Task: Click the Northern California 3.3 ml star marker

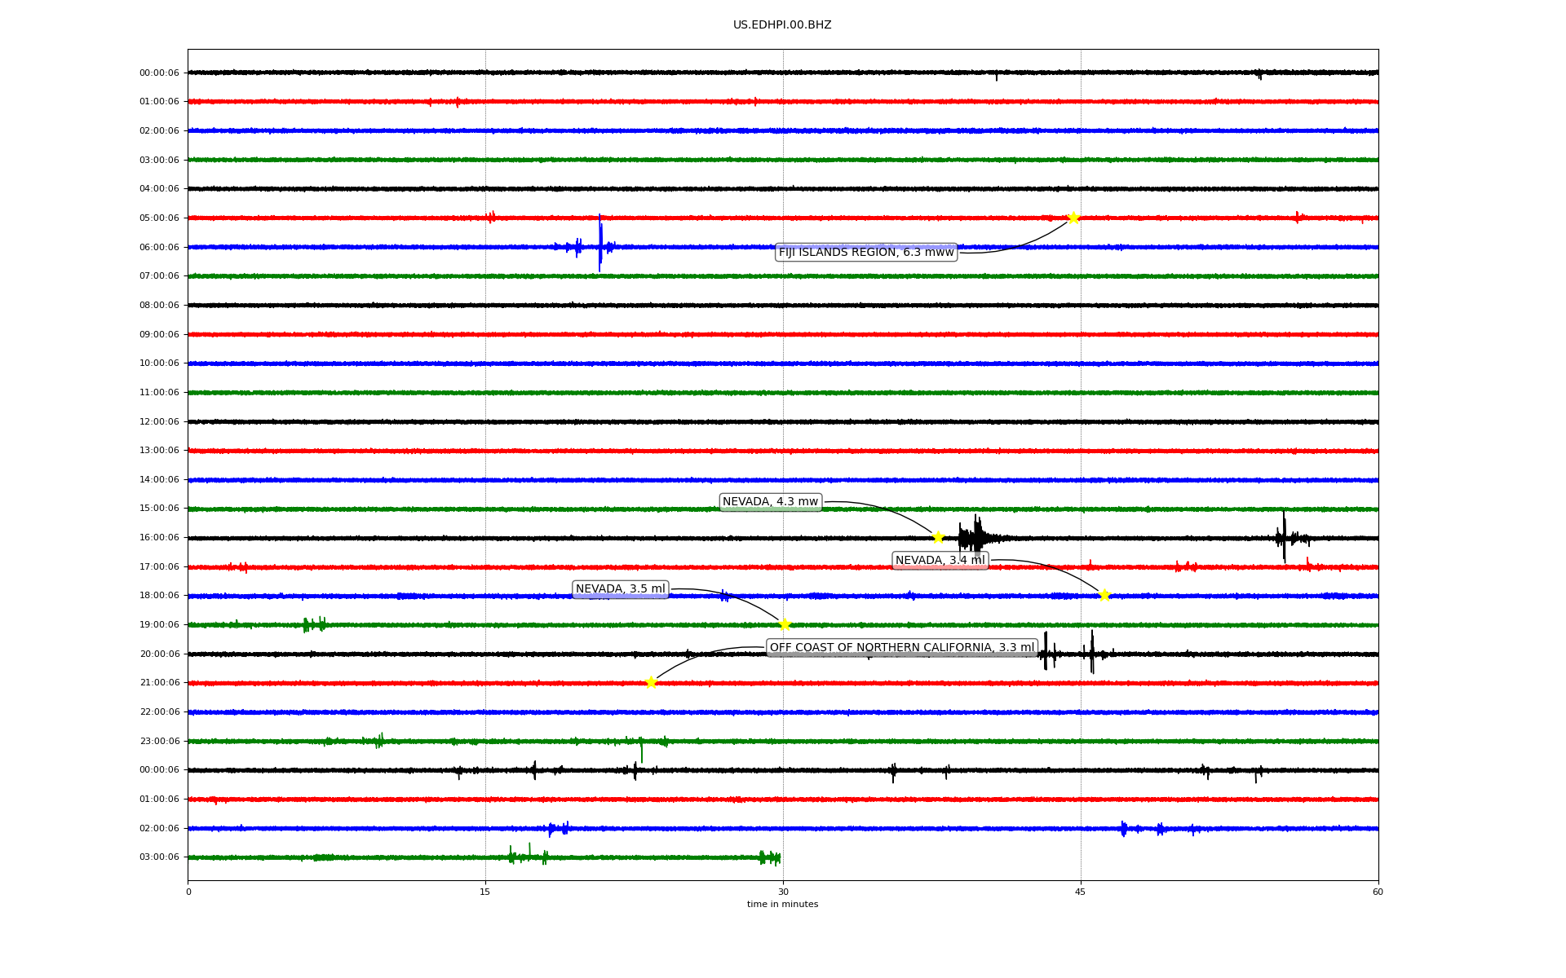Action: click(651, 682)
